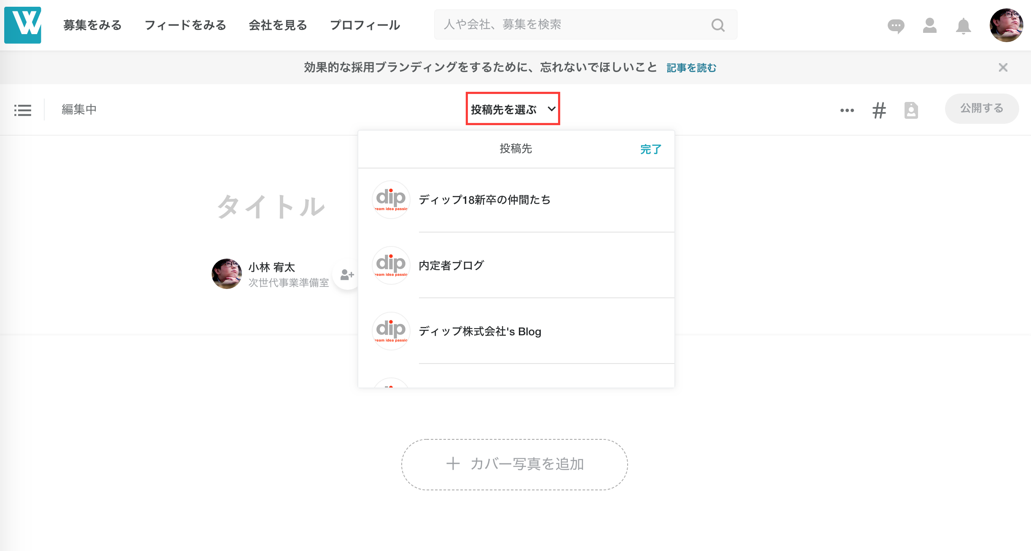Click the 完了 link in the popup
The width and height of the screenshot is (1031, 551).
point(650,149)
